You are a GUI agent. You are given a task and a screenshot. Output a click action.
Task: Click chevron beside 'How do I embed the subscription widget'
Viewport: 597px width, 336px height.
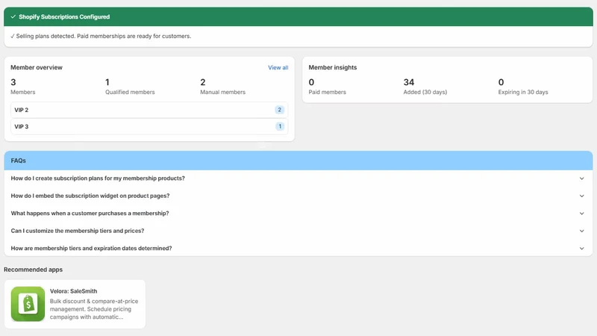[582, 196]
